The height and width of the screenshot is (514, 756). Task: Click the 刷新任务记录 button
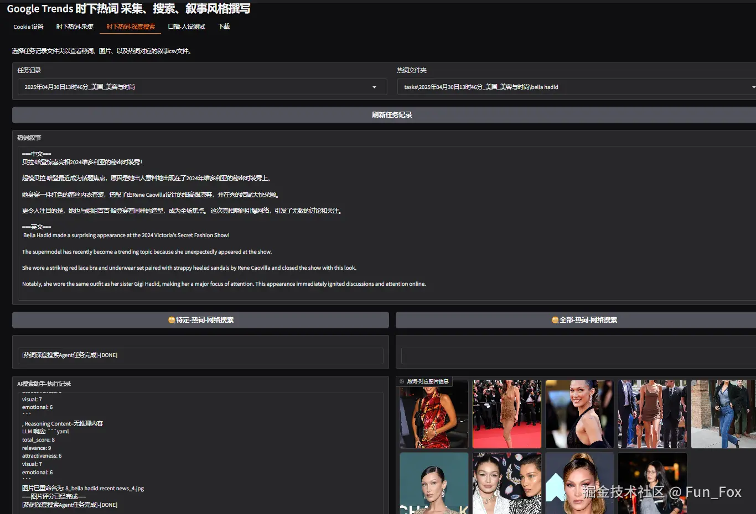tap(384, 115)
